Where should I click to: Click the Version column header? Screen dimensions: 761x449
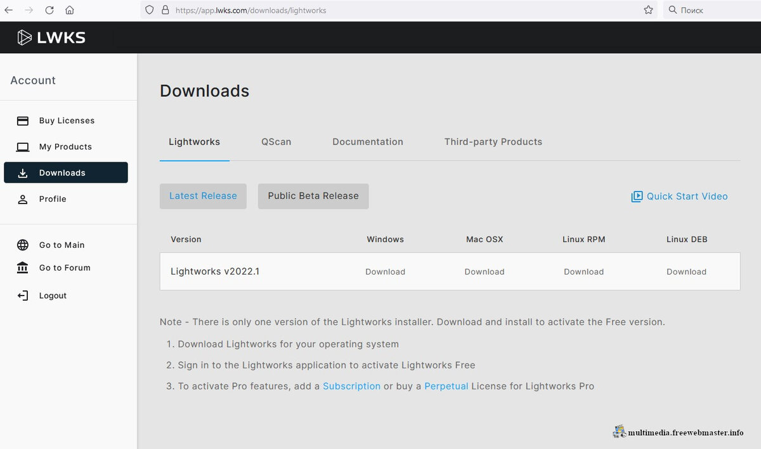[x=186, y=239]
